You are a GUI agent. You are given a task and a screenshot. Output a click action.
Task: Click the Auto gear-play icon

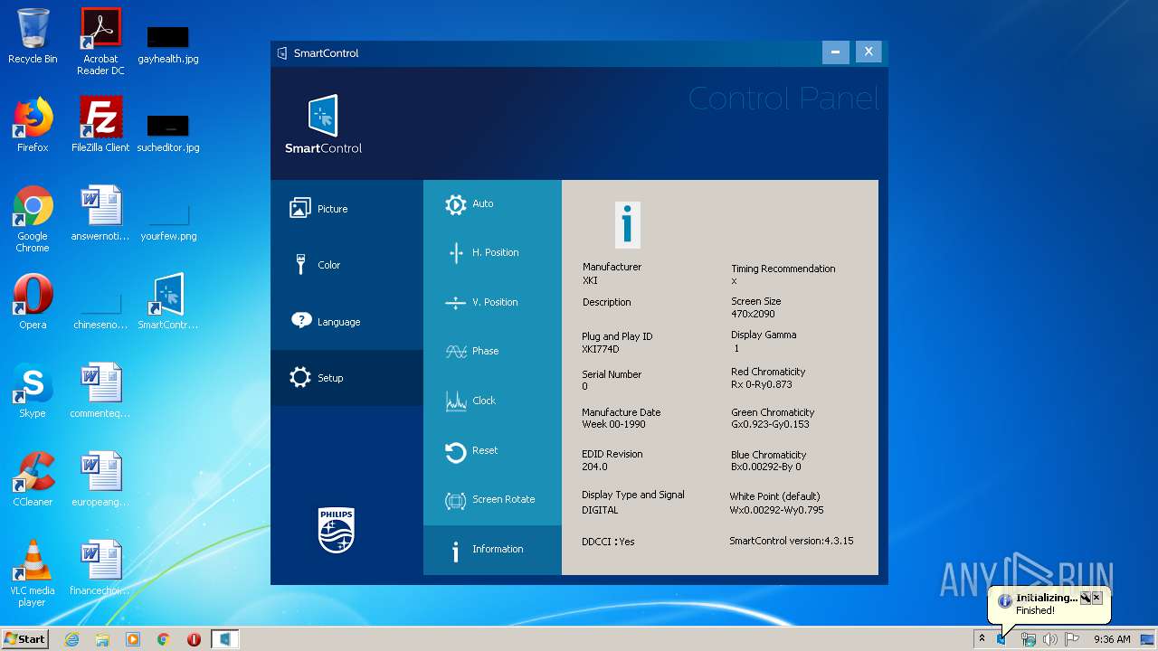pyautogui.click(x=456, y=204)
